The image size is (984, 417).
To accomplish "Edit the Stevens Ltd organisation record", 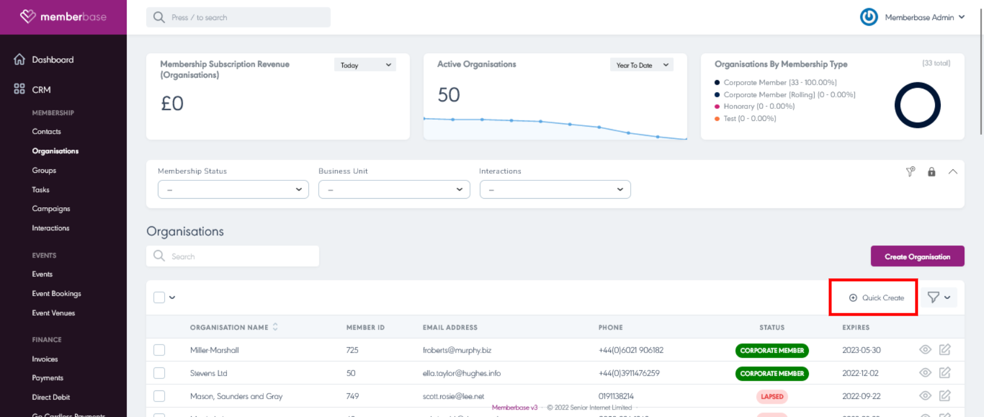I will click(945, 373).
